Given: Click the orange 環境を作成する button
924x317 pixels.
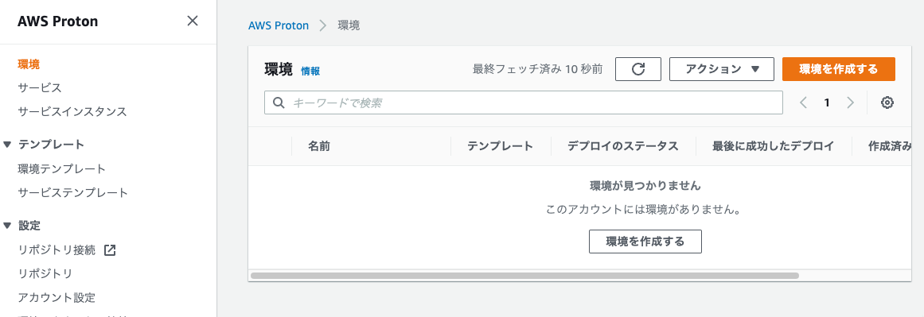Looking at the screenshot, I should pos(839,69).
